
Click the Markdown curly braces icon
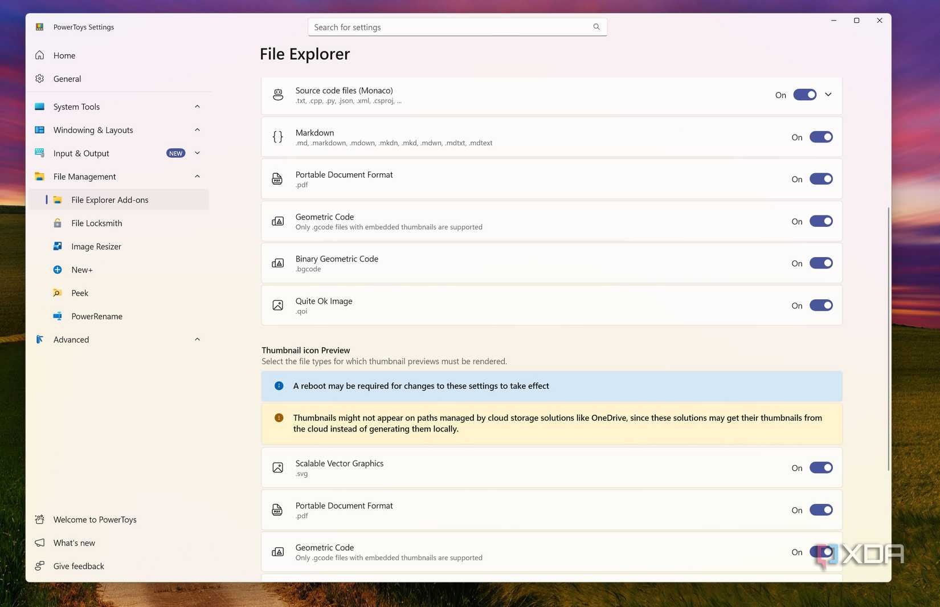pos(277,137)
